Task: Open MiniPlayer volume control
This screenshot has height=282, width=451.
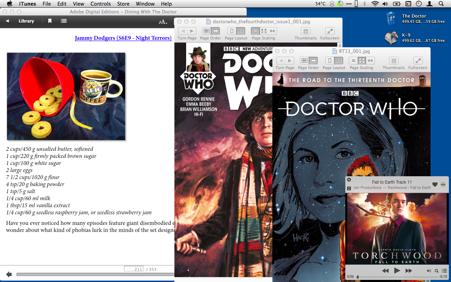Action: tap(429, 271)
